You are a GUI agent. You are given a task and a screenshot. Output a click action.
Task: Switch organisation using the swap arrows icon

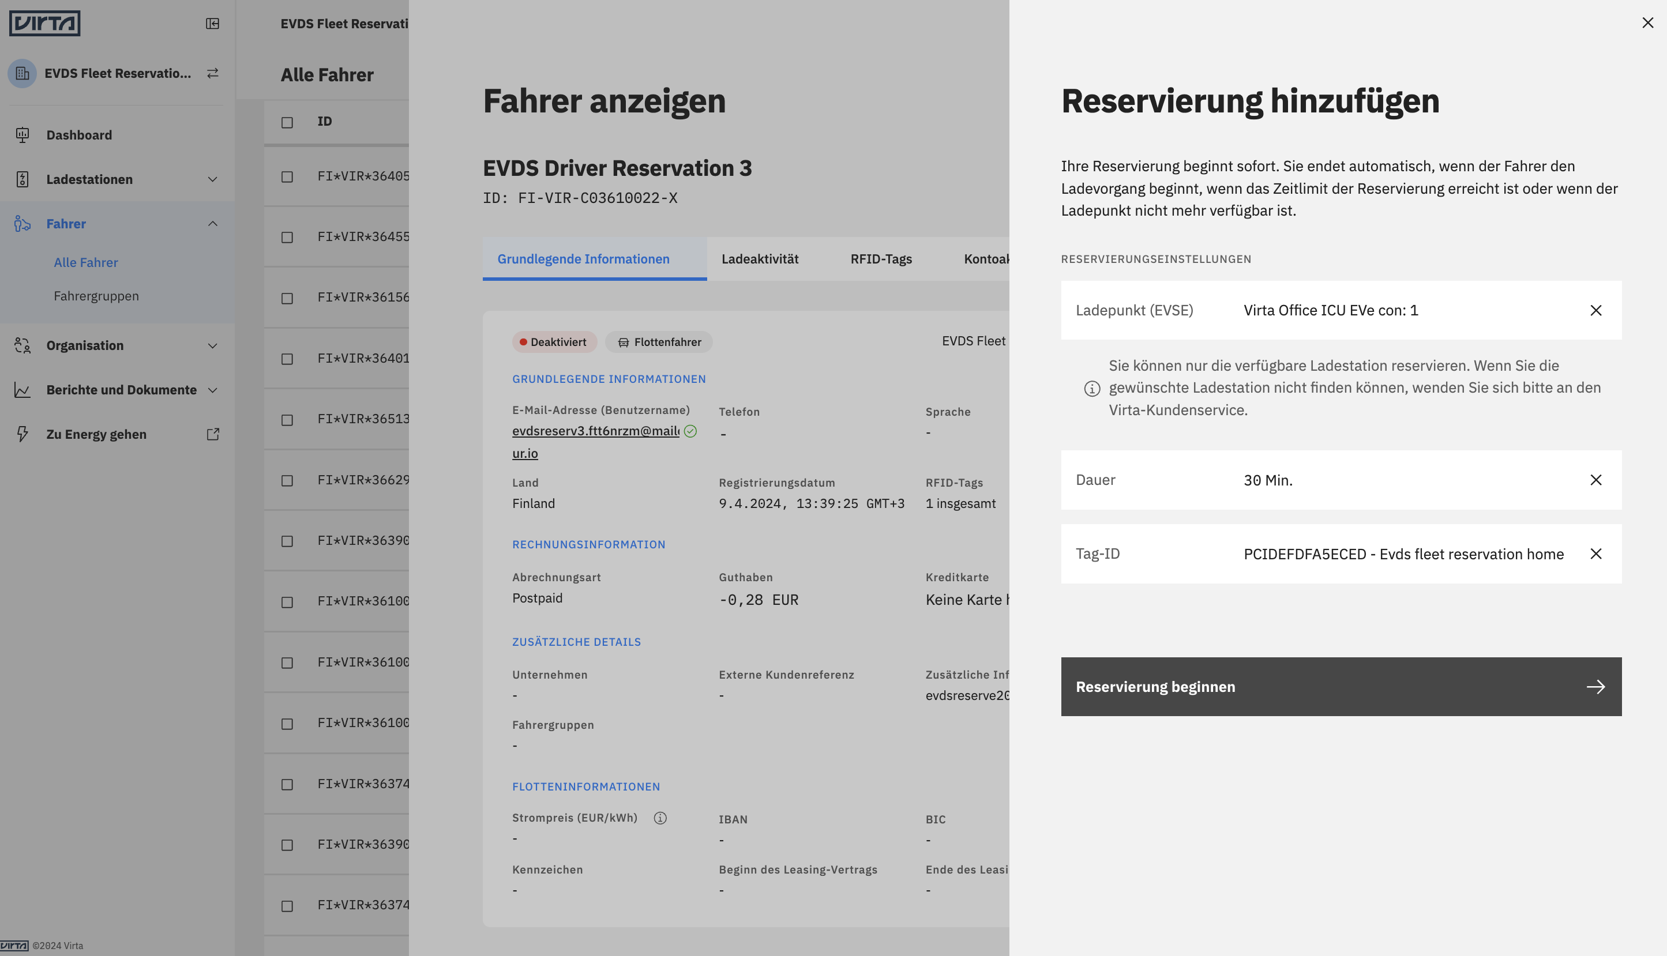(212, 73)
